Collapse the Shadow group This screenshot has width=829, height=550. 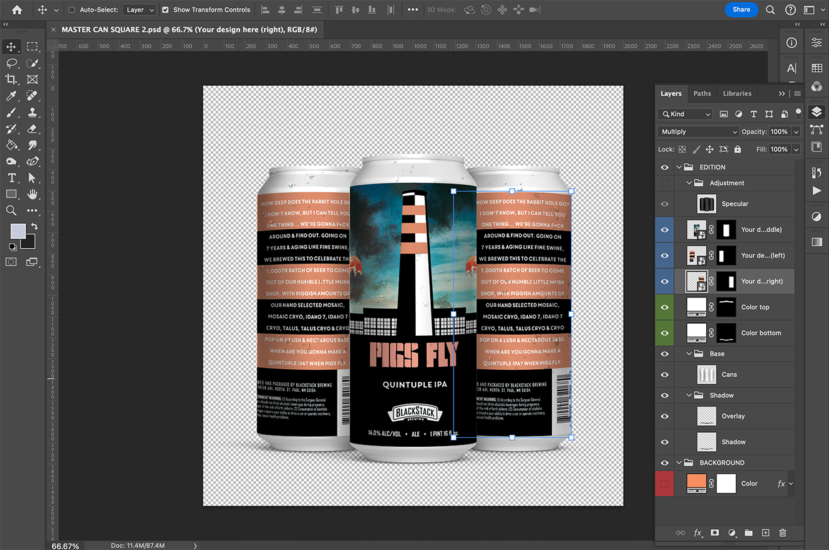[689, 395]
